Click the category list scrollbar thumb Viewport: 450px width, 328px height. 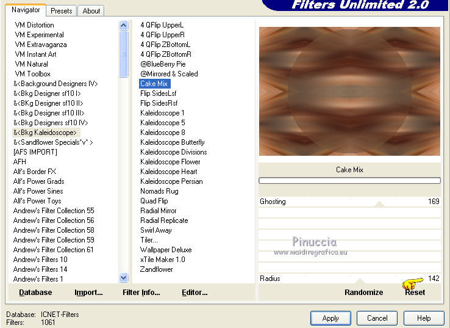point(123,54)
